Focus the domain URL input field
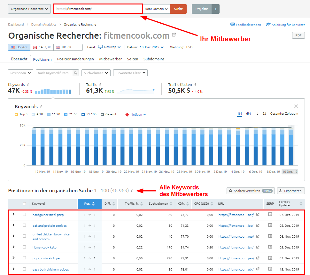 click(x=98, y=9)
